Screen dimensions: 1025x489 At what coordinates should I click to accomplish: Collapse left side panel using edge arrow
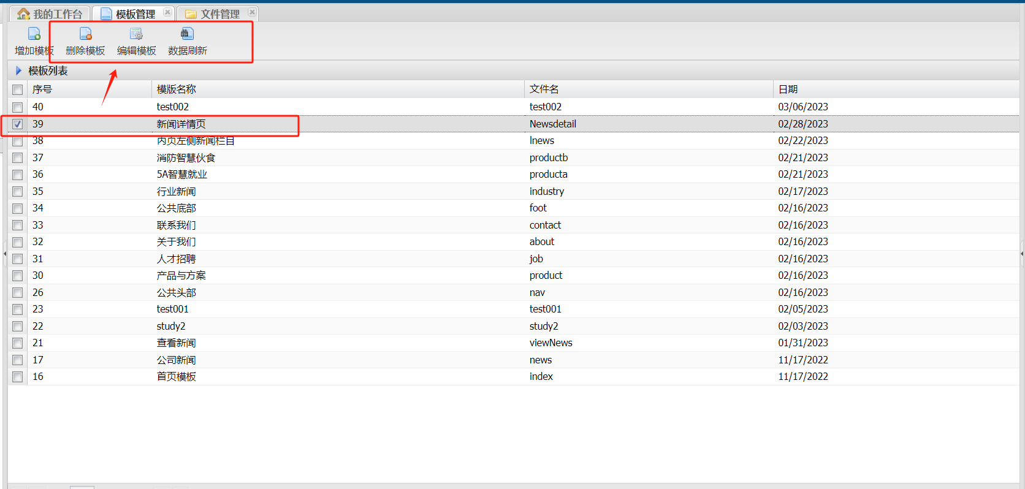point(4,253)
